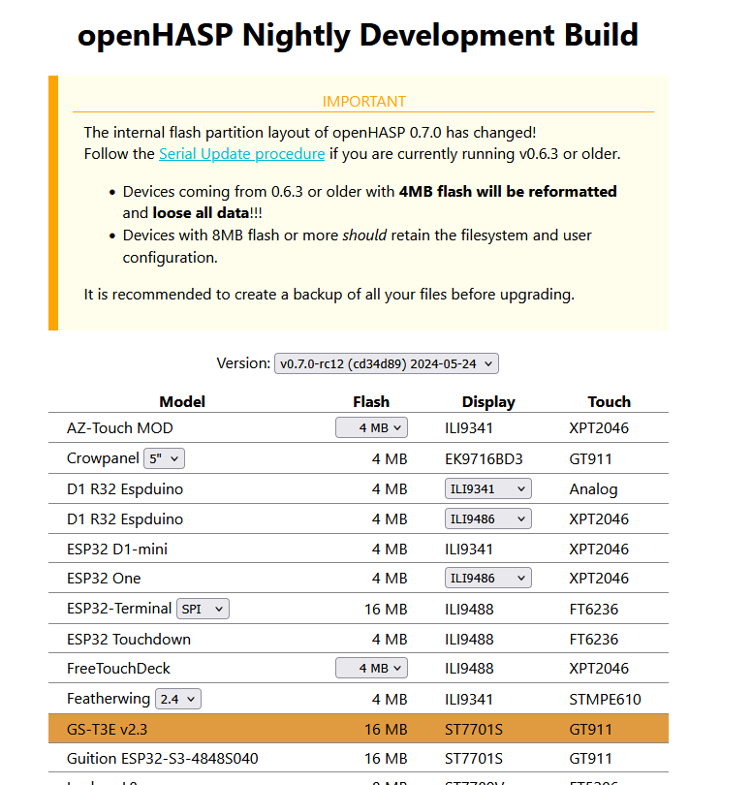Open ESP32-Terminal SPI interface dropdown
Screen dimensions: 752x785
pos(203,610)
